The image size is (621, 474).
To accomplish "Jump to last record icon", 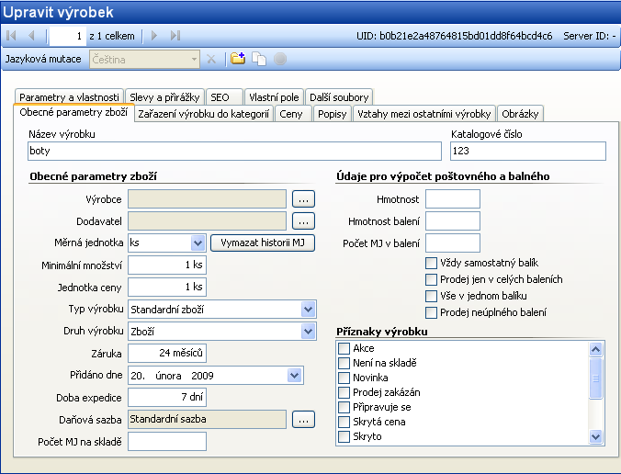I will [175, 36].
